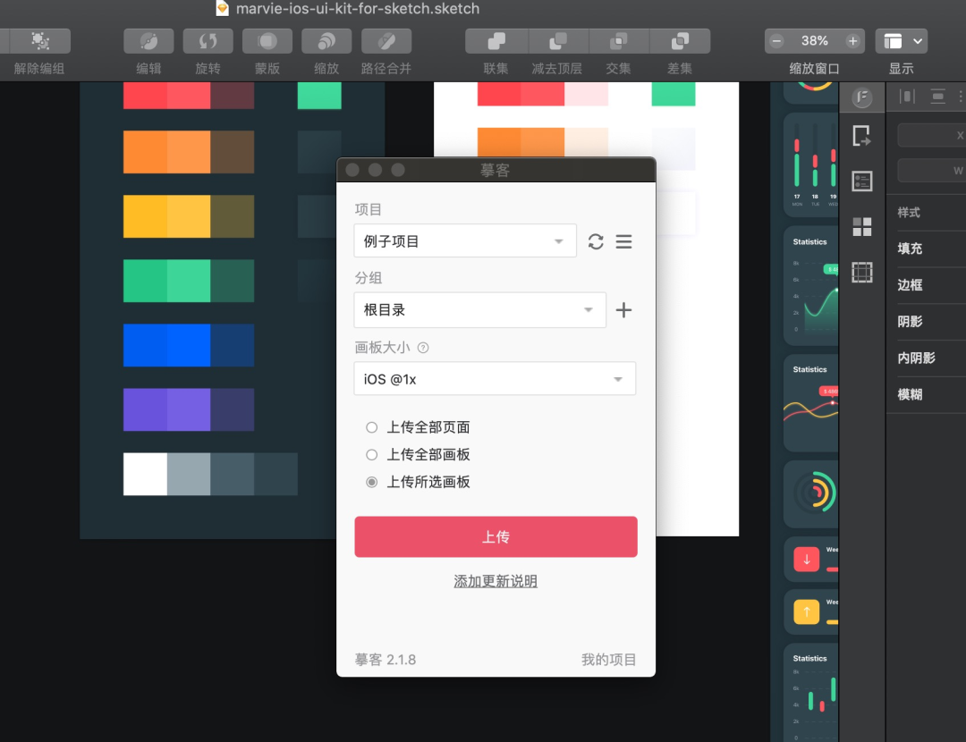
Task: Activate the Rotate (旋转) tool
Action: click(208, 41)
